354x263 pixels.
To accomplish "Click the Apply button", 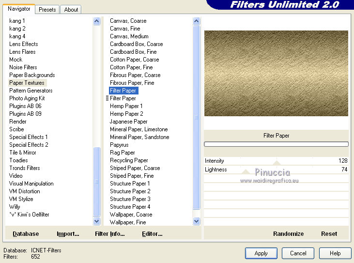I will 261,253.
